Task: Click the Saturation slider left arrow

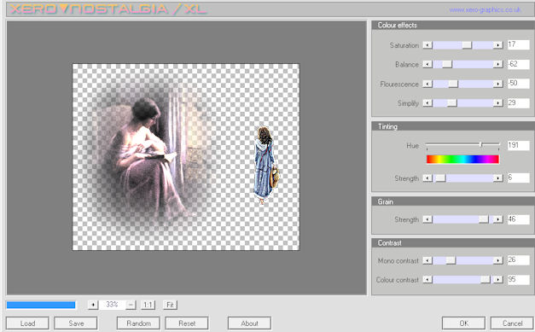Action: (427, 45)
